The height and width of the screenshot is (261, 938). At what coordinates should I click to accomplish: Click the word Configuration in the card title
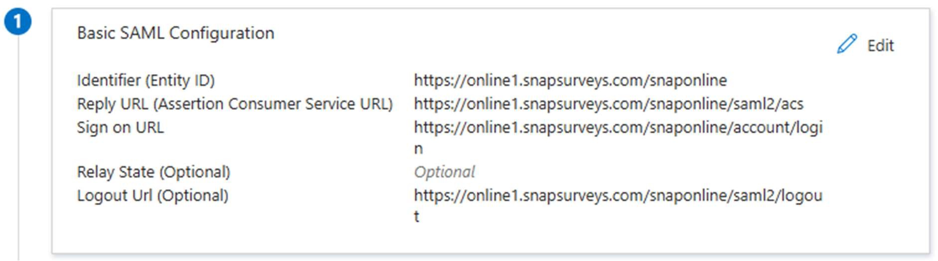click(x=222, y=33)
